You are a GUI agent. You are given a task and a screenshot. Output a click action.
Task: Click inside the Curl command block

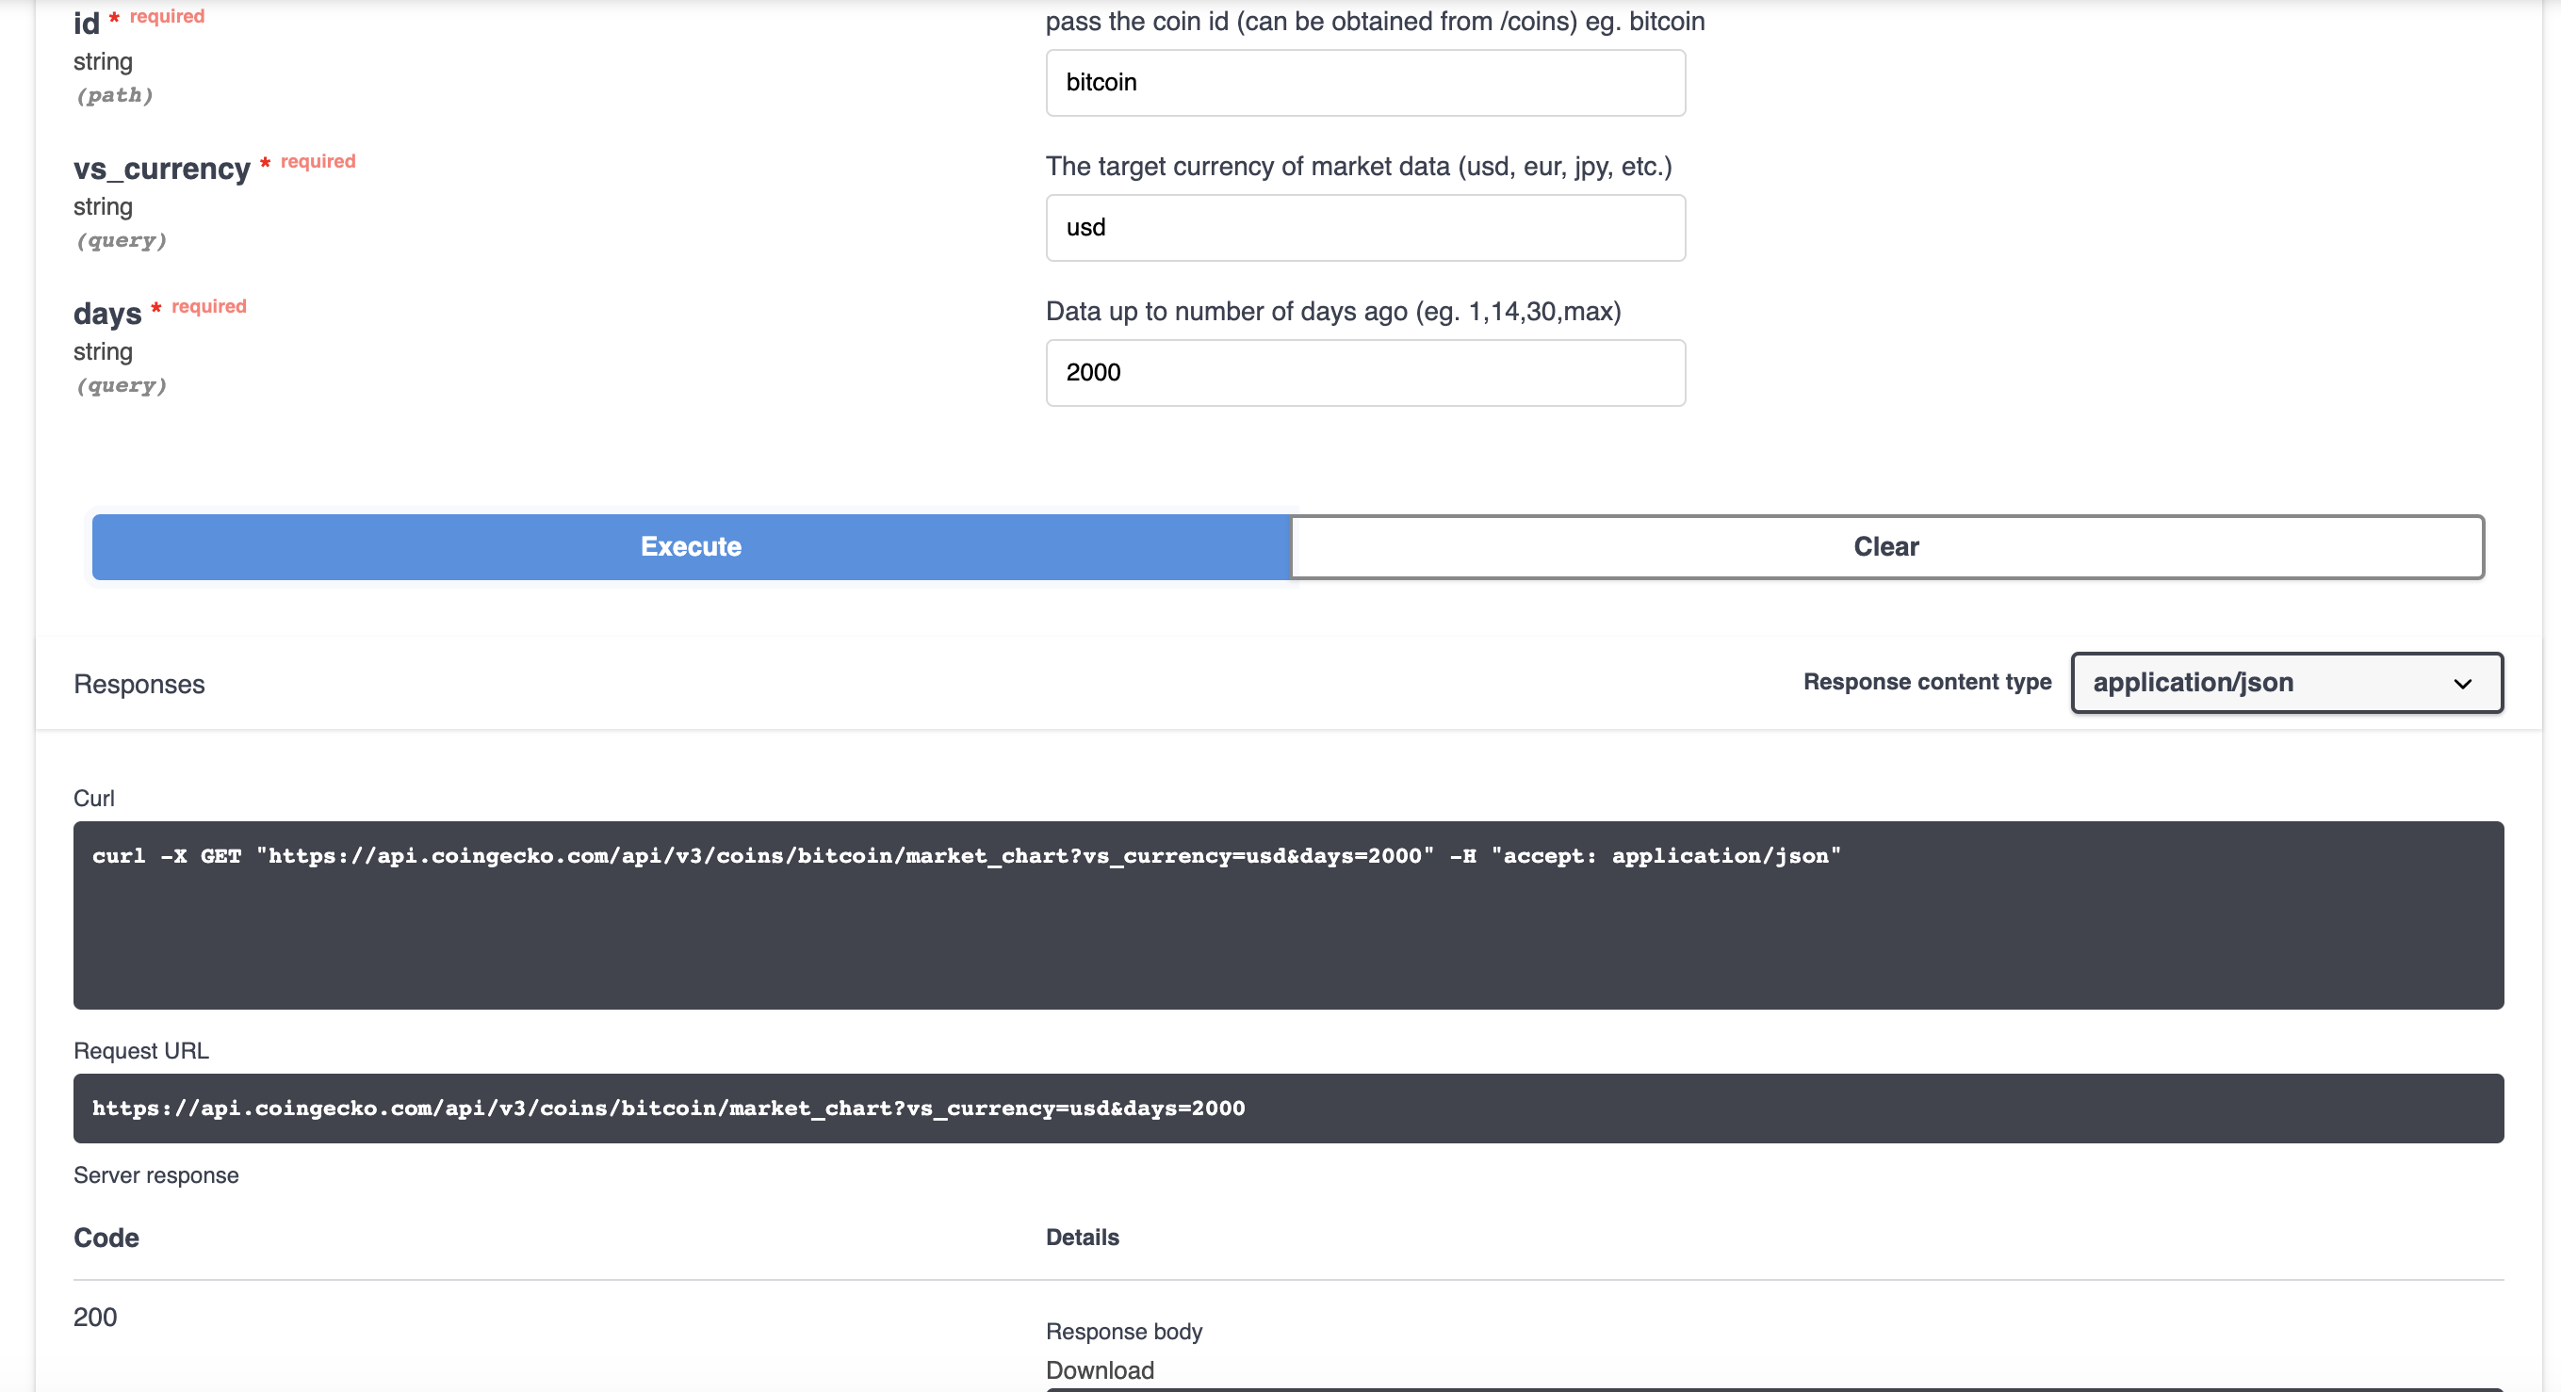coord(1287,915)
